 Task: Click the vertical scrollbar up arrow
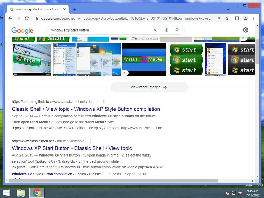[x=257, y=26]
